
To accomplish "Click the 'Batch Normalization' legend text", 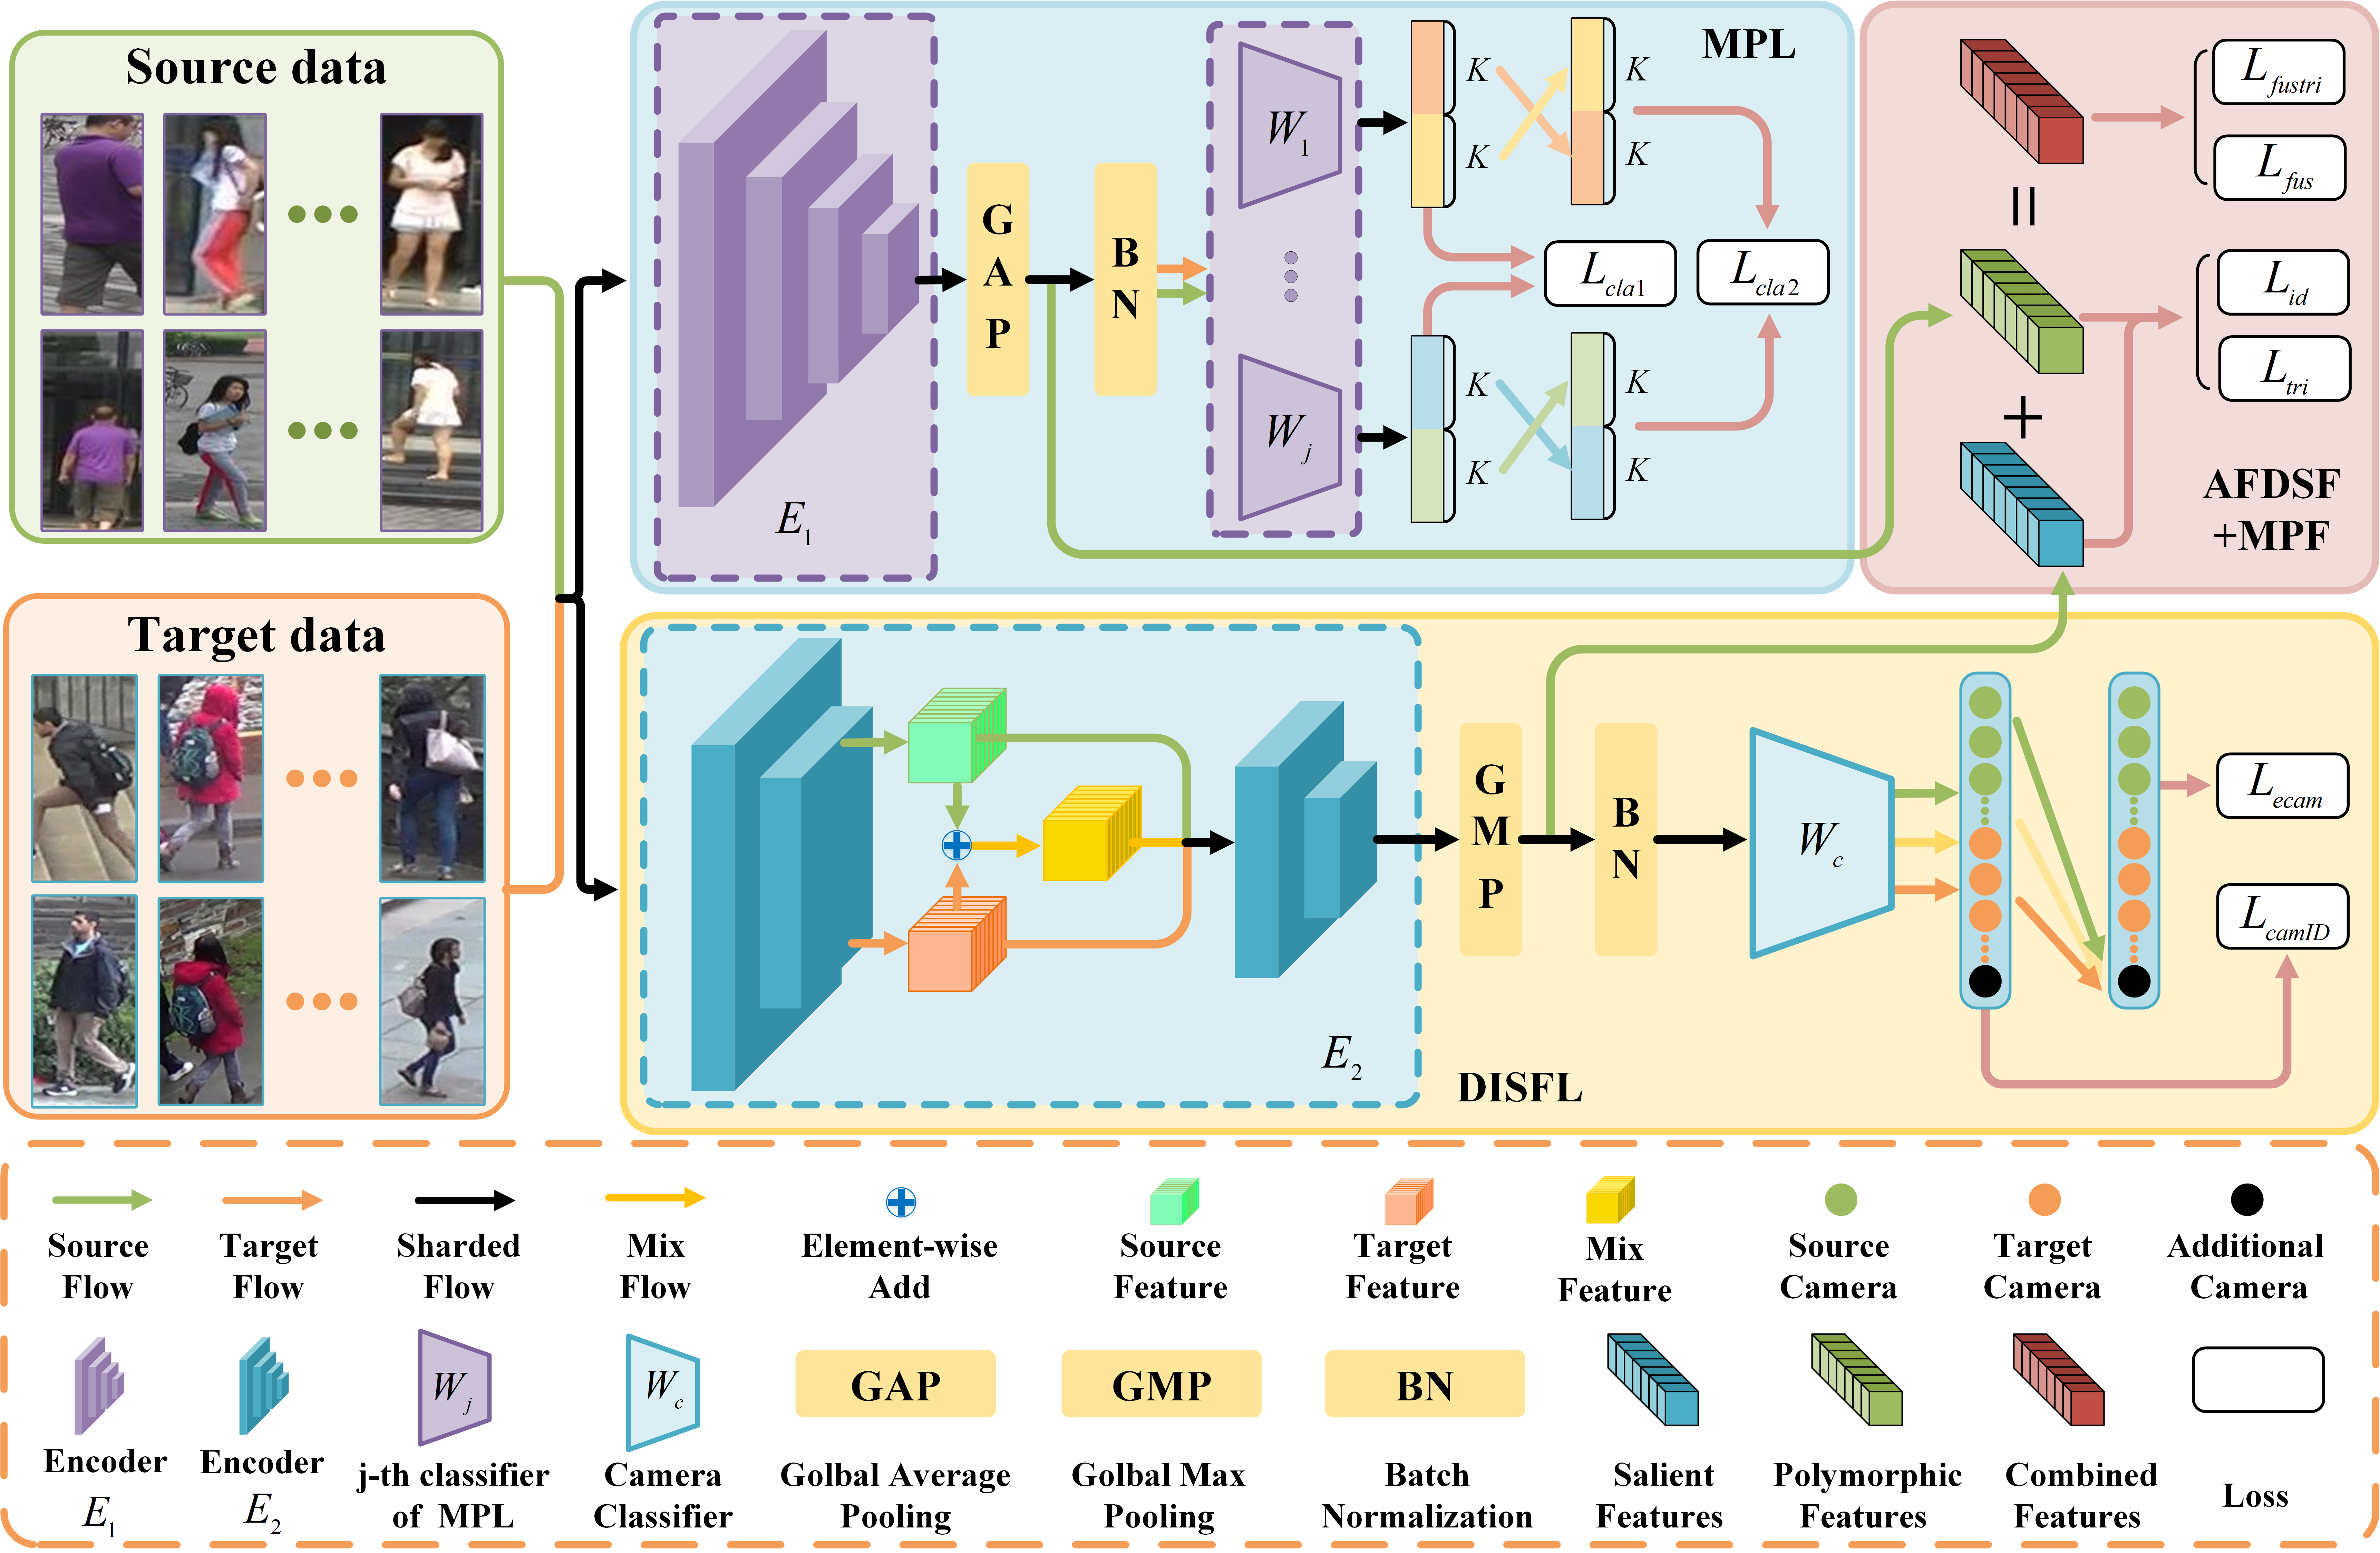I will click(x=1427, y=1496).
